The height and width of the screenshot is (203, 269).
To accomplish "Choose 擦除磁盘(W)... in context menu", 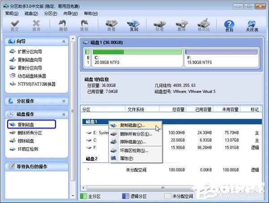I will pyautogui.click(x=135, y=142).
